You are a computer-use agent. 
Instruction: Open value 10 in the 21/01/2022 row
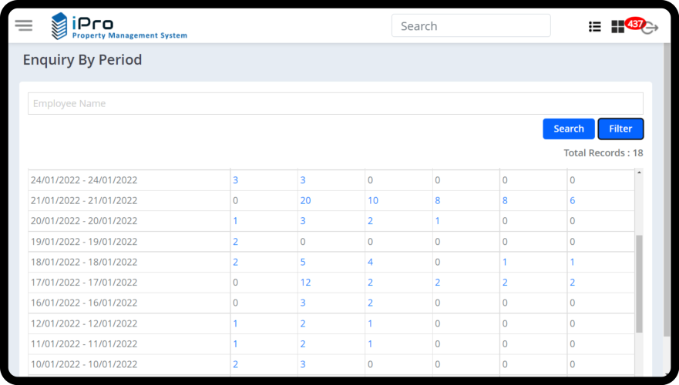[x=372, y=200]
